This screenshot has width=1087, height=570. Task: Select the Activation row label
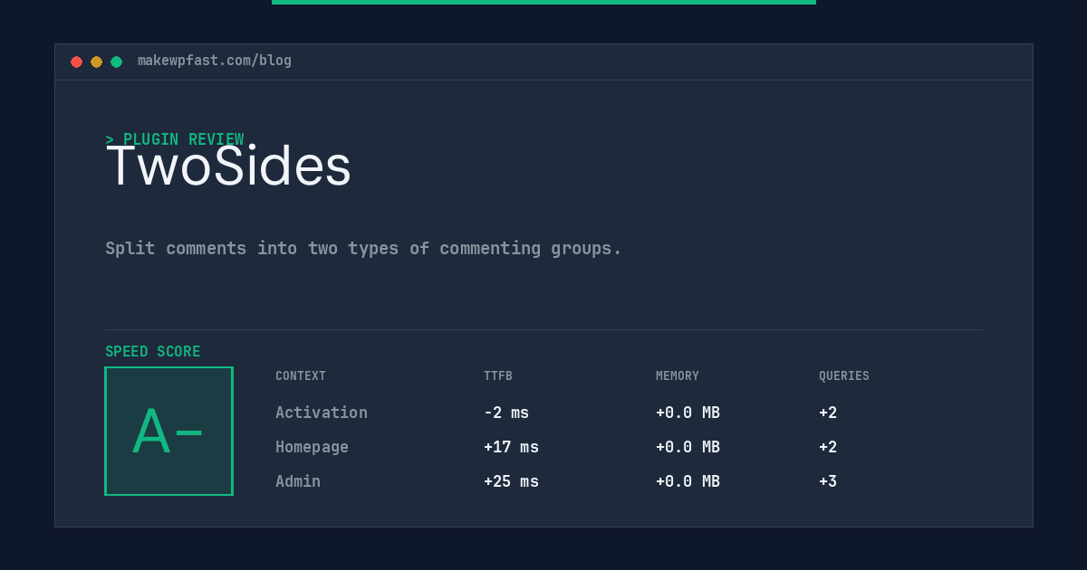[x=322, y=413]
